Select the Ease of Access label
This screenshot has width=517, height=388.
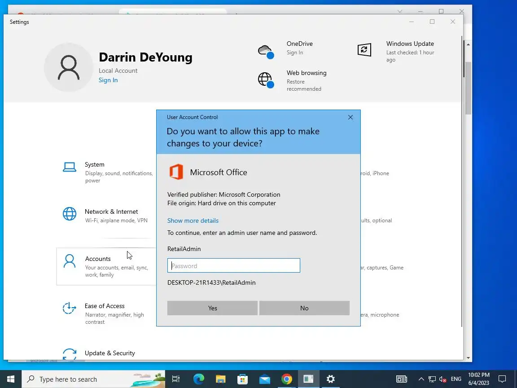[105, 306]
